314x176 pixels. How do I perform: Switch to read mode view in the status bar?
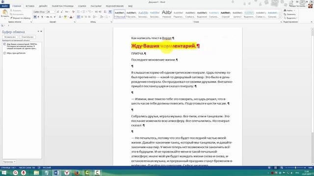269,168
